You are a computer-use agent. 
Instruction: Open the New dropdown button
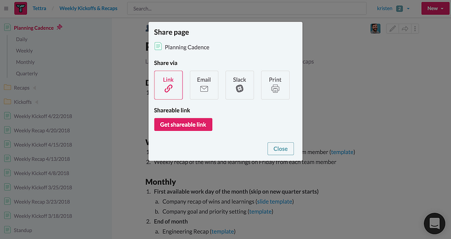(435, 8)
